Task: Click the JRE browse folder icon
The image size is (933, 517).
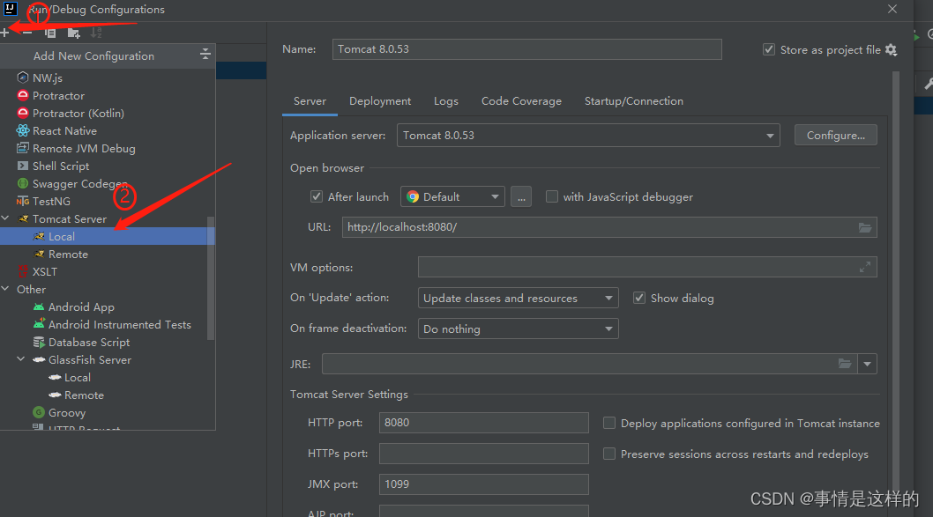Action: (844, 364)
